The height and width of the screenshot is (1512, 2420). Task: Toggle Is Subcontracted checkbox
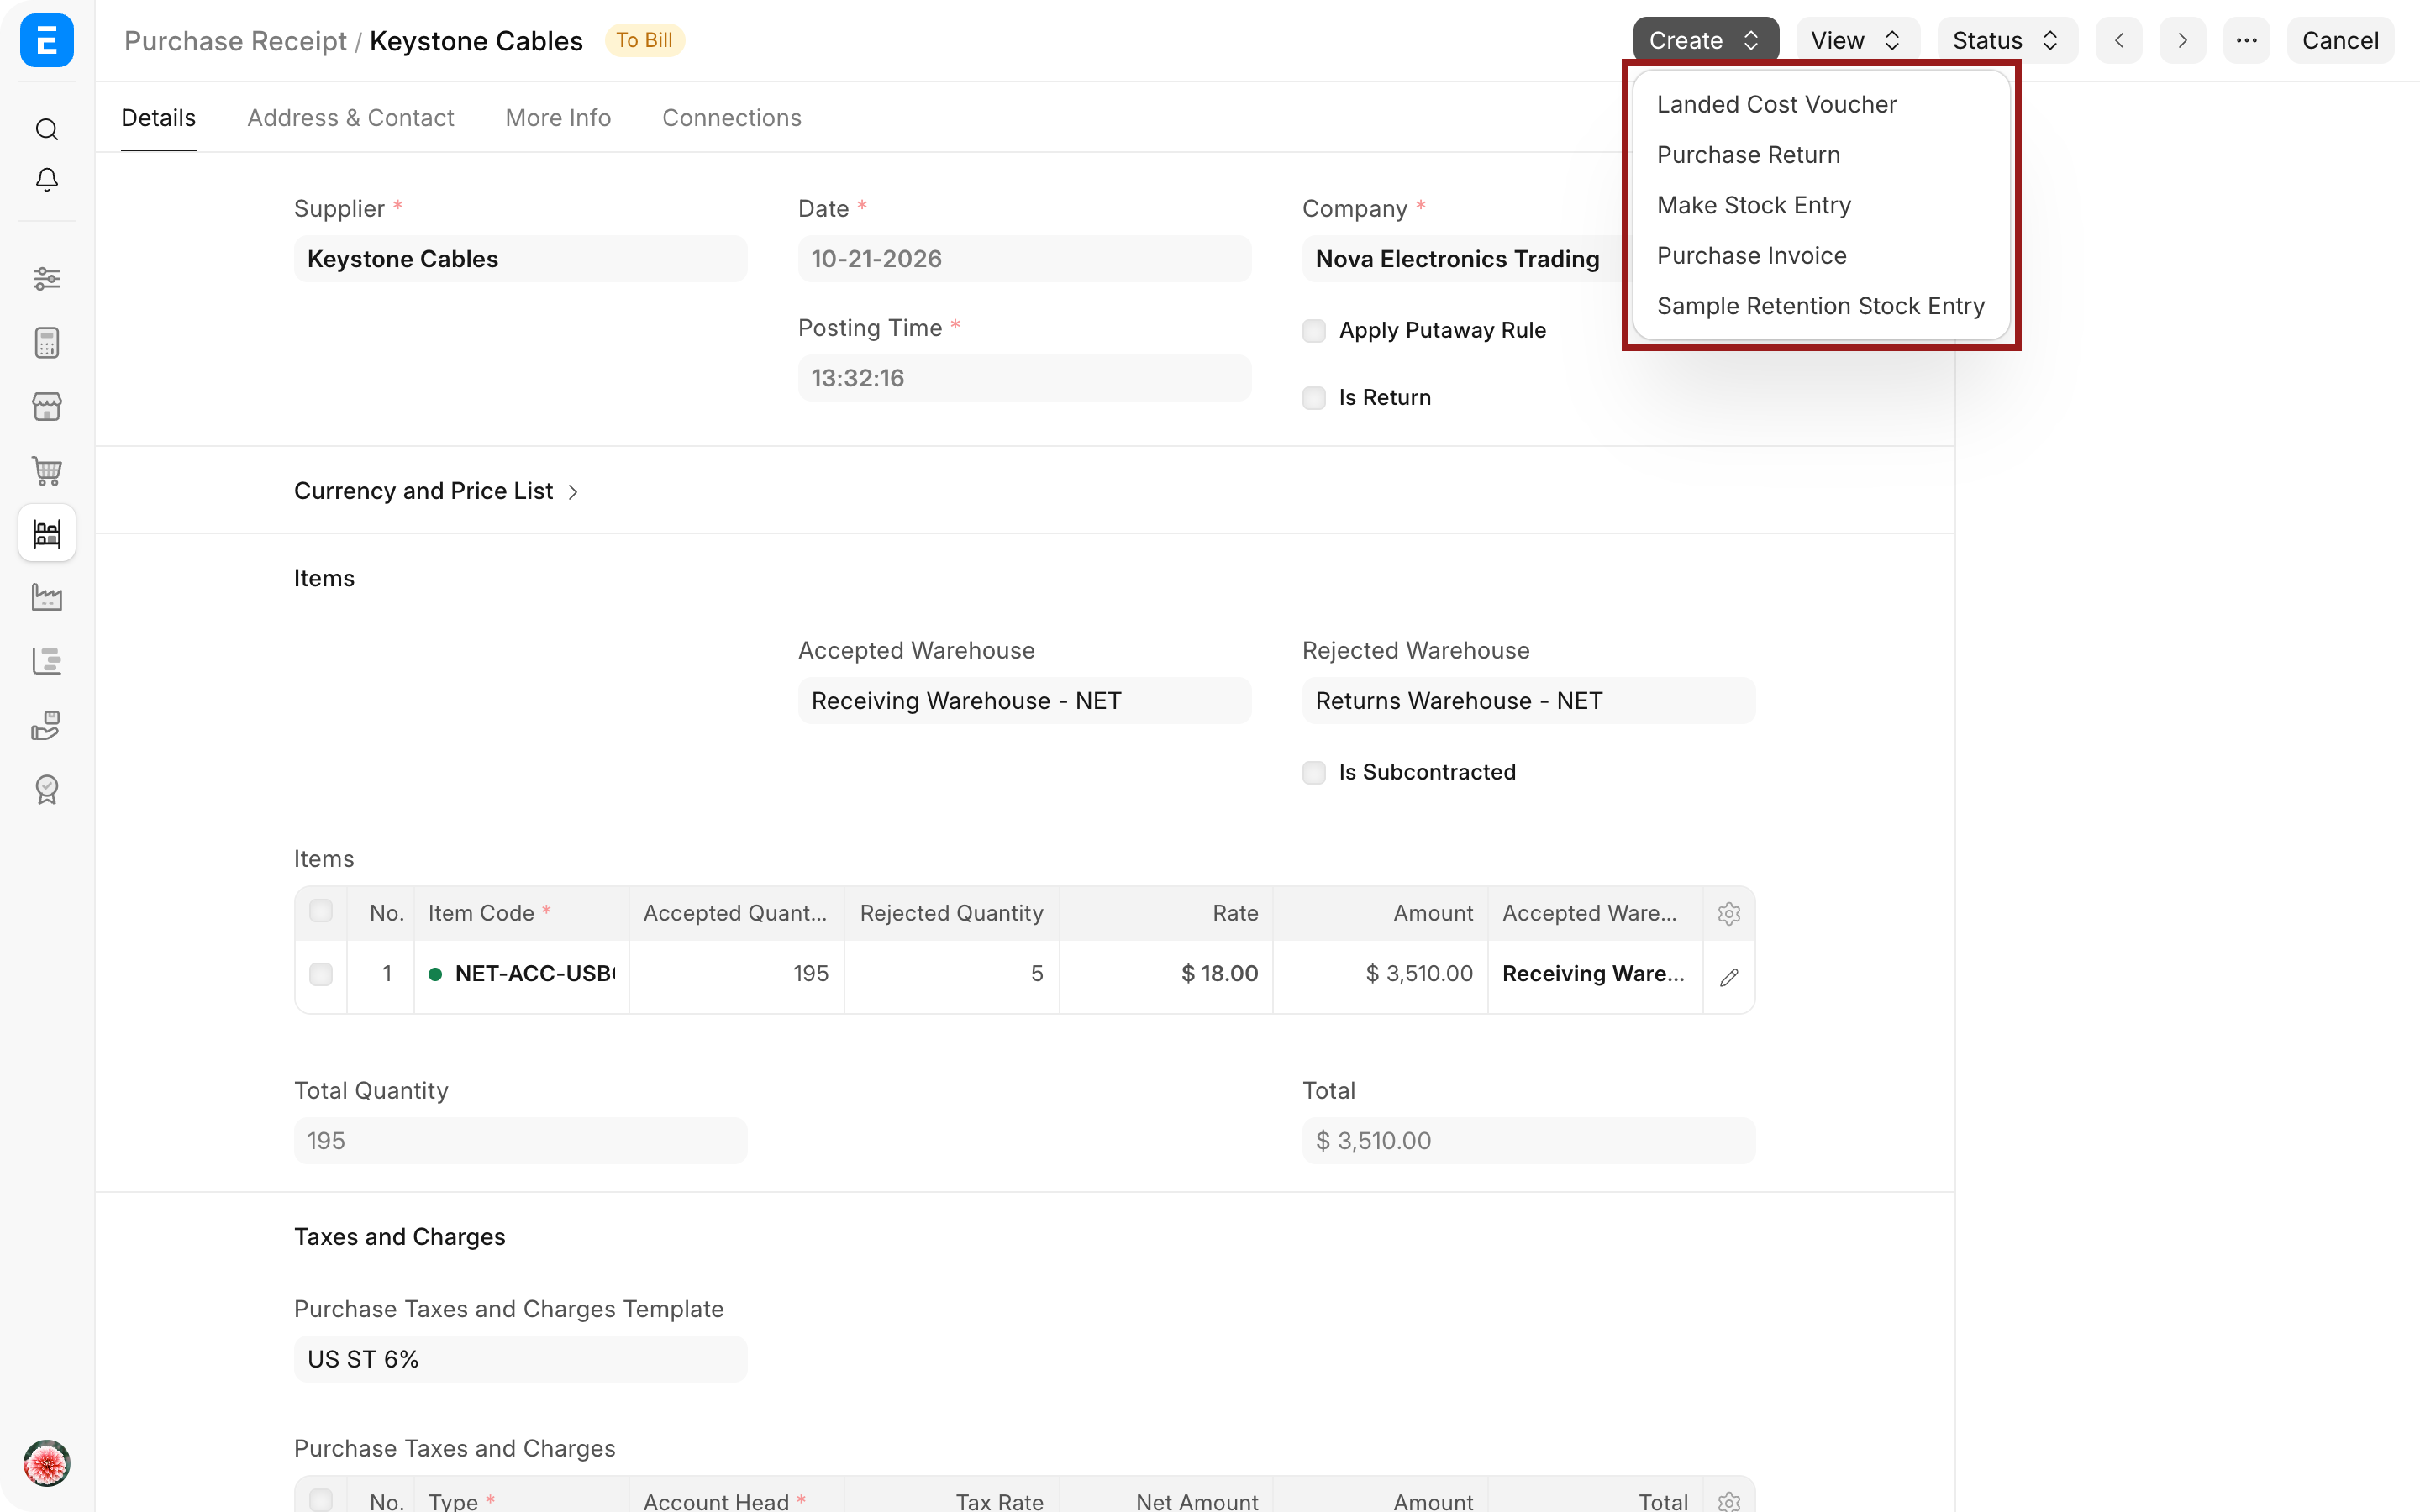tap(1314, 773)
